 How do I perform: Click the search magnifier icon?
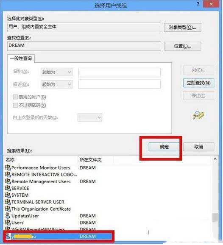(x=198, y=115)
